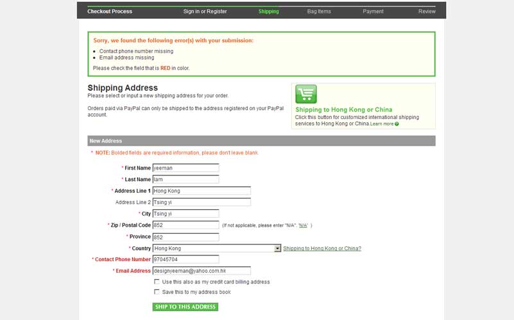The image size is (514, 320).
Task: Click the Address Line 1 field
Action: coord(201,191)
